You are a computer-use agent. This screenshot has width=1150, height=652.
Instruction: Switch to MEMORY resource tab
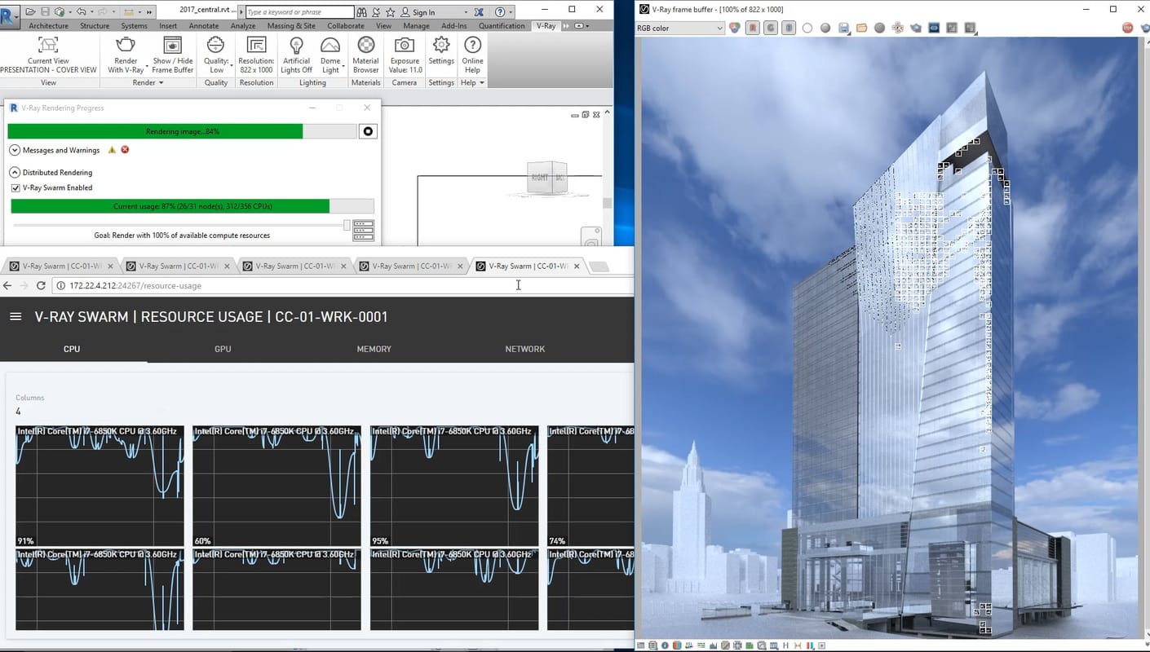click(374, 349)
